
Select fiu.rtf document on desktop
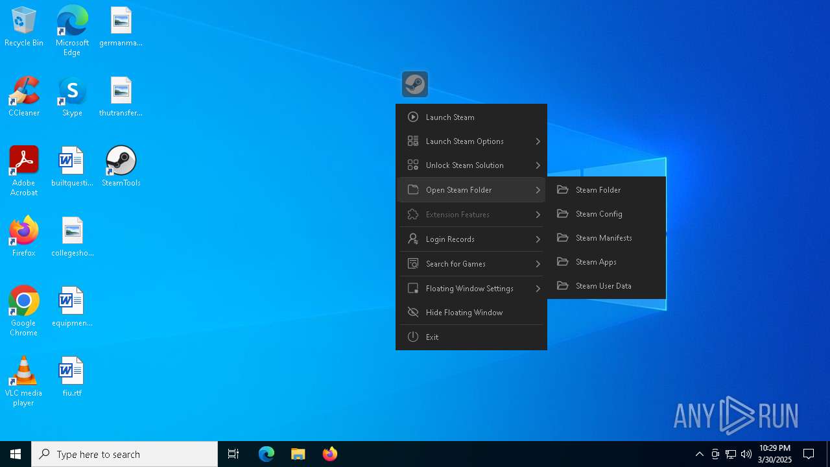(x=72, y=376)
